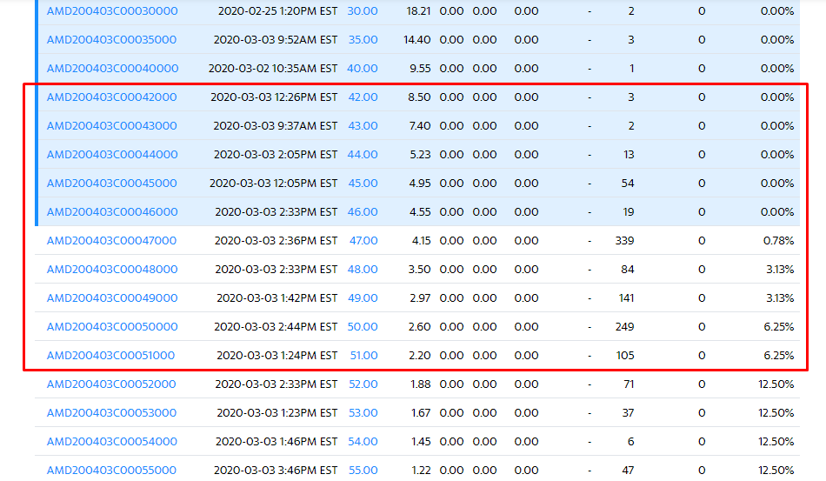This screenshot has width=826, height=481.
Task: Select the 30.00 strike price link
Action: tap(363, 11)
